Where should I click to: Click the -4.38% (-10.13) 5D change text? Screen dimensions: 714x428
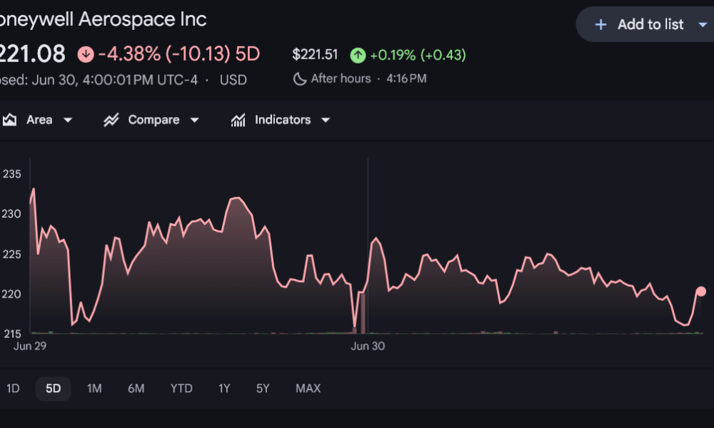click(x=179, y=54)
